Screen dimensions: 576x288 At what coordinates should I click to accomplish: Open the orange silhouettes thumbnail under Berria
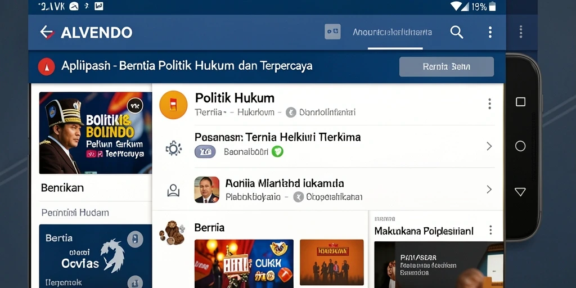point(332,262)
